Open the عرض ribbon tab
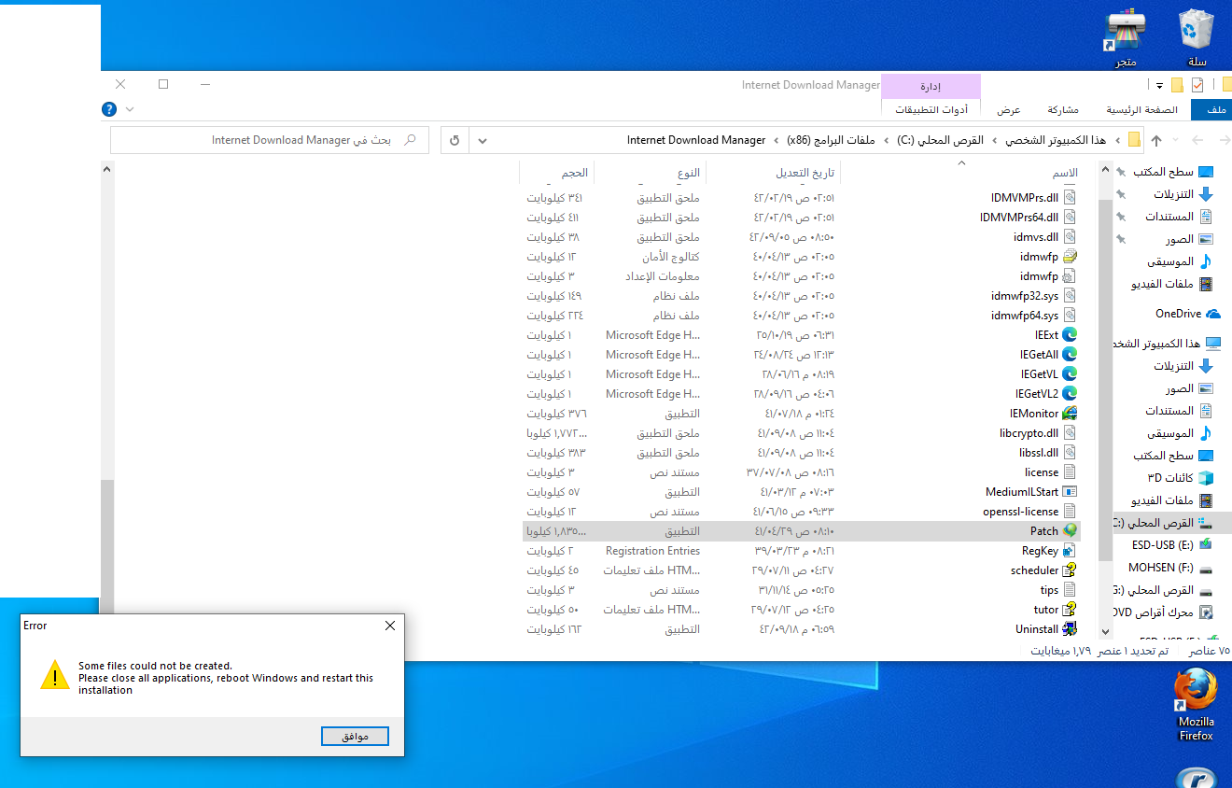 [x=1009, y=110]
